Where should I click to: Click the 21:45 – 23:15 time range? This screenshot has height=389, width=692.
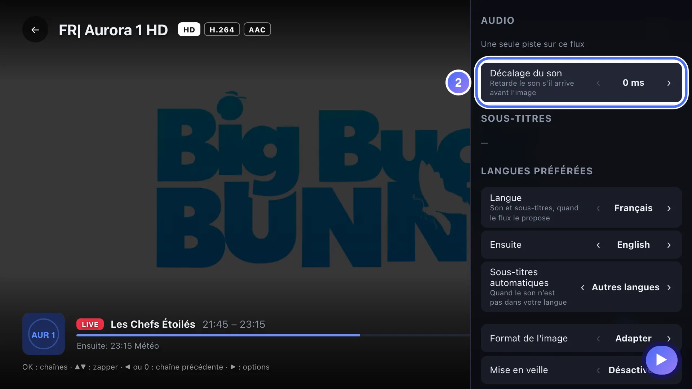click(x=234, y=325)
